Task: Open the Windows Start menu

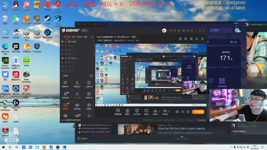Action: coord(3,147)
